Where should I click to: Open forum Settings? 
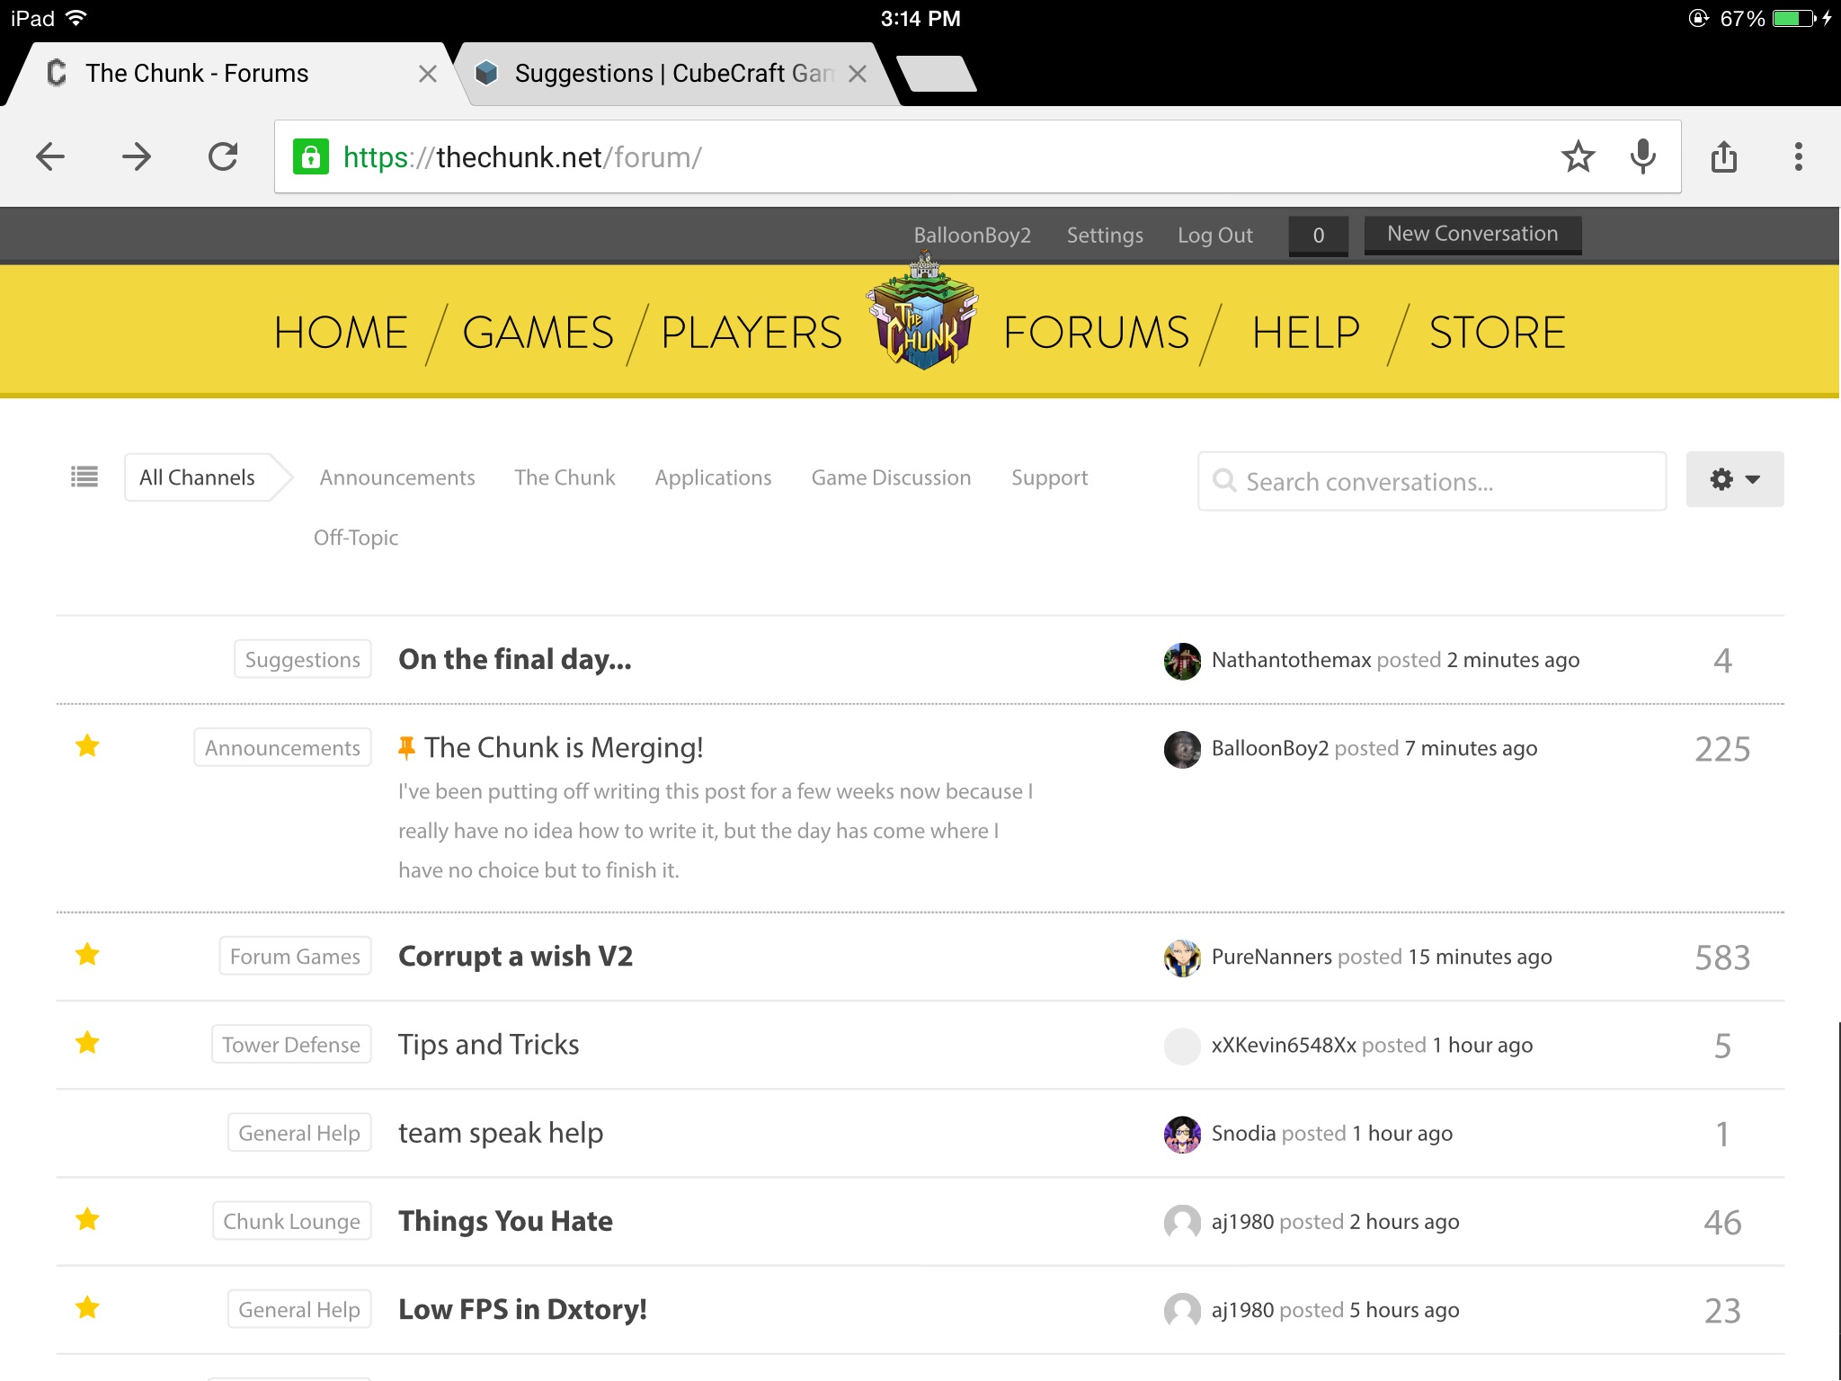click(1105, 236)
